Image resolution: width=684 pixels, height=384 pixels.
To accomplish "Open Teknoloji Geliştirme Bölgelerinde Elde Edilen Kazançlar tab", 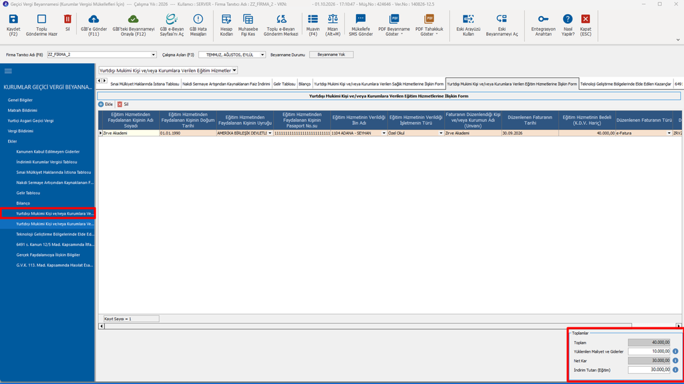I will pyautogui.click(x=625, y=84).
